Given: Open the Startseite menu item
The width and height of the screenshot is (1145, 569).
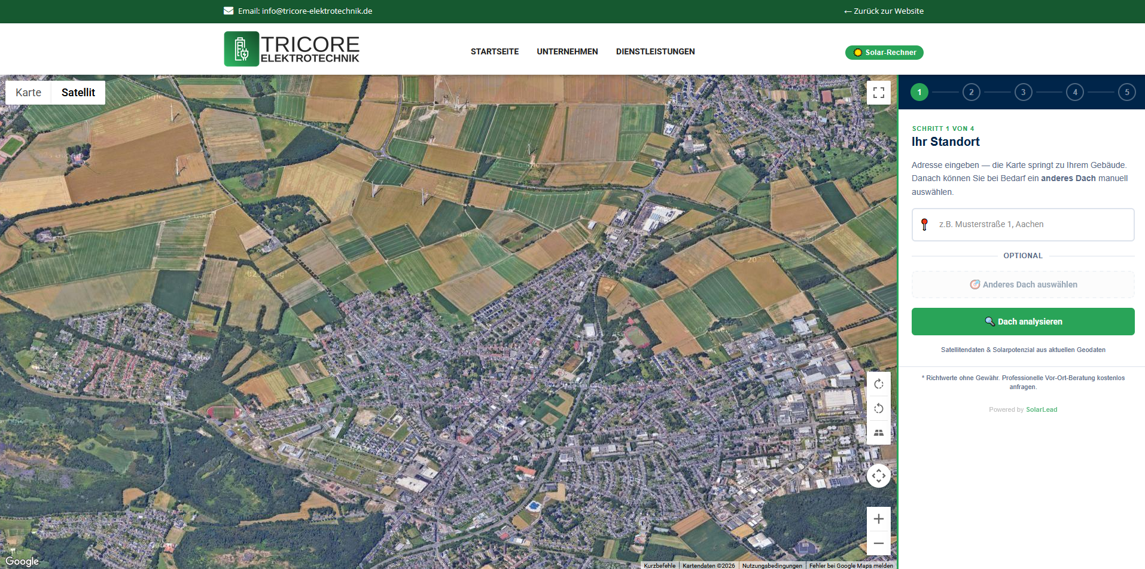Looking at the screenshot, I should click(494, 52).
